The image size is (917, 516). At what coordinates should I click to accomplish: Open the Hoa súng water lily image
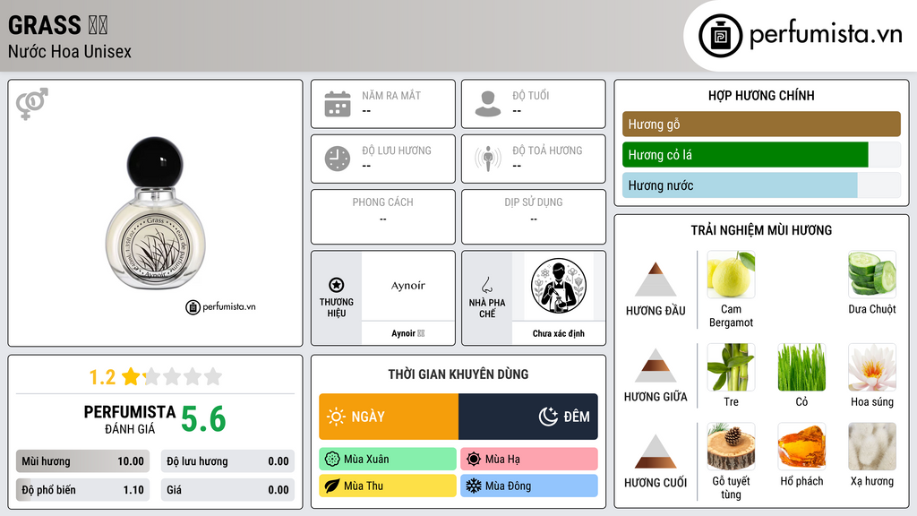point(872,366)
